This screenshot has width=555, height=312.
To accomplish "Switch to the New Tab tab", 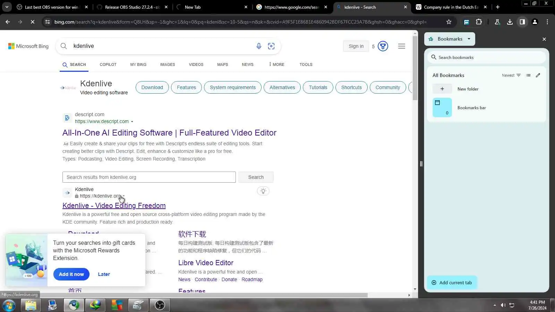I will click(212, 7).
